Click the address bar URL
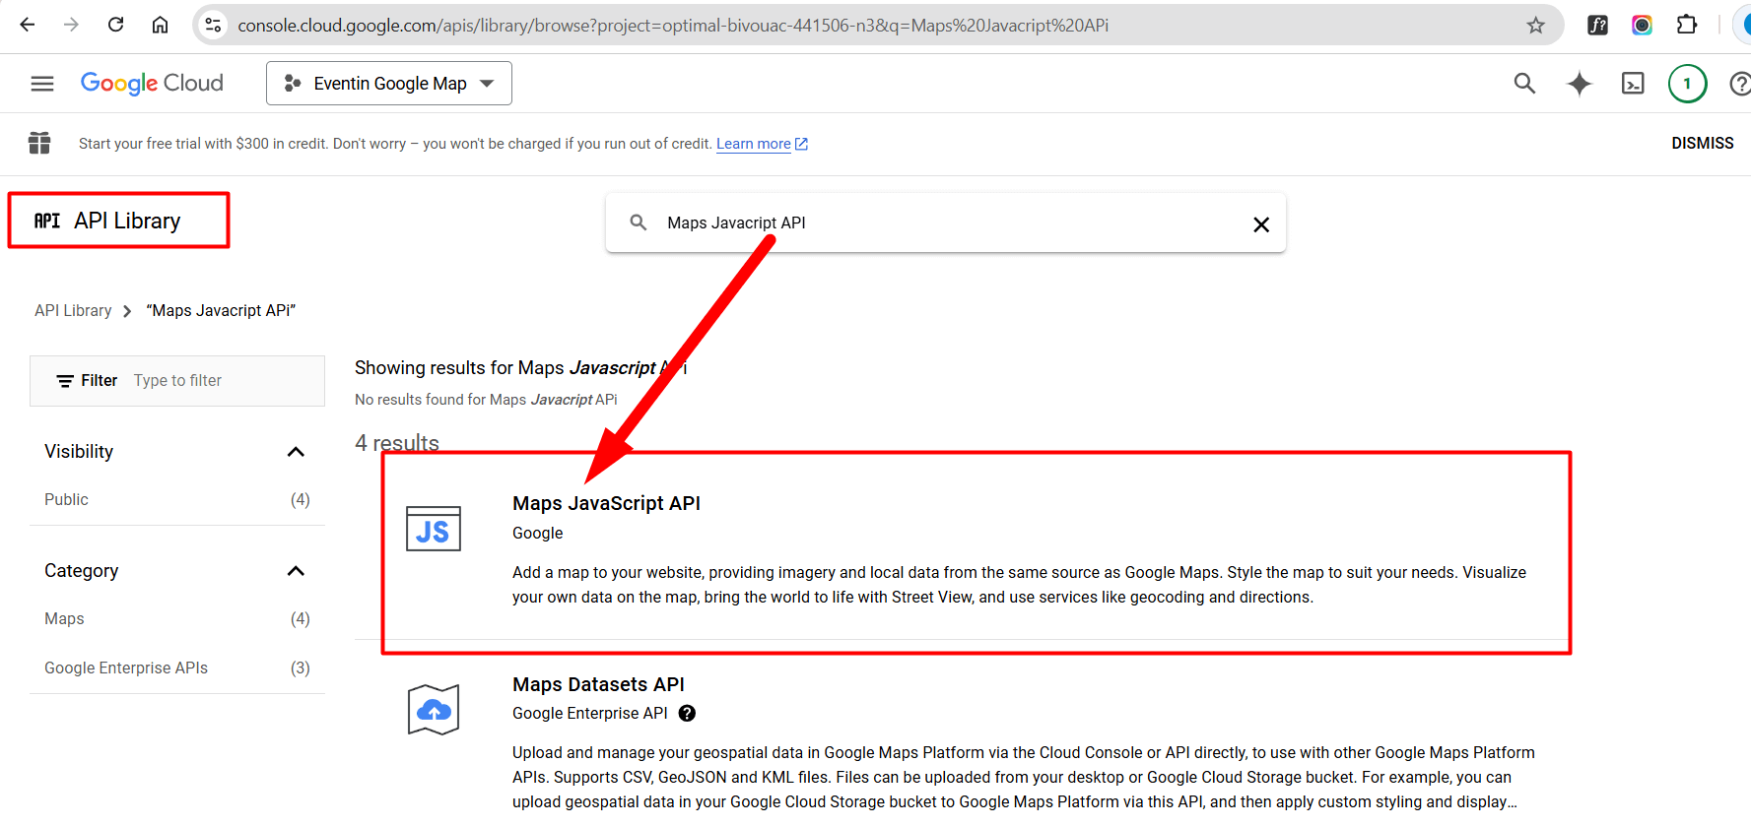Image resolution: width=1751 pixels, height=827 pixels. 673,25
